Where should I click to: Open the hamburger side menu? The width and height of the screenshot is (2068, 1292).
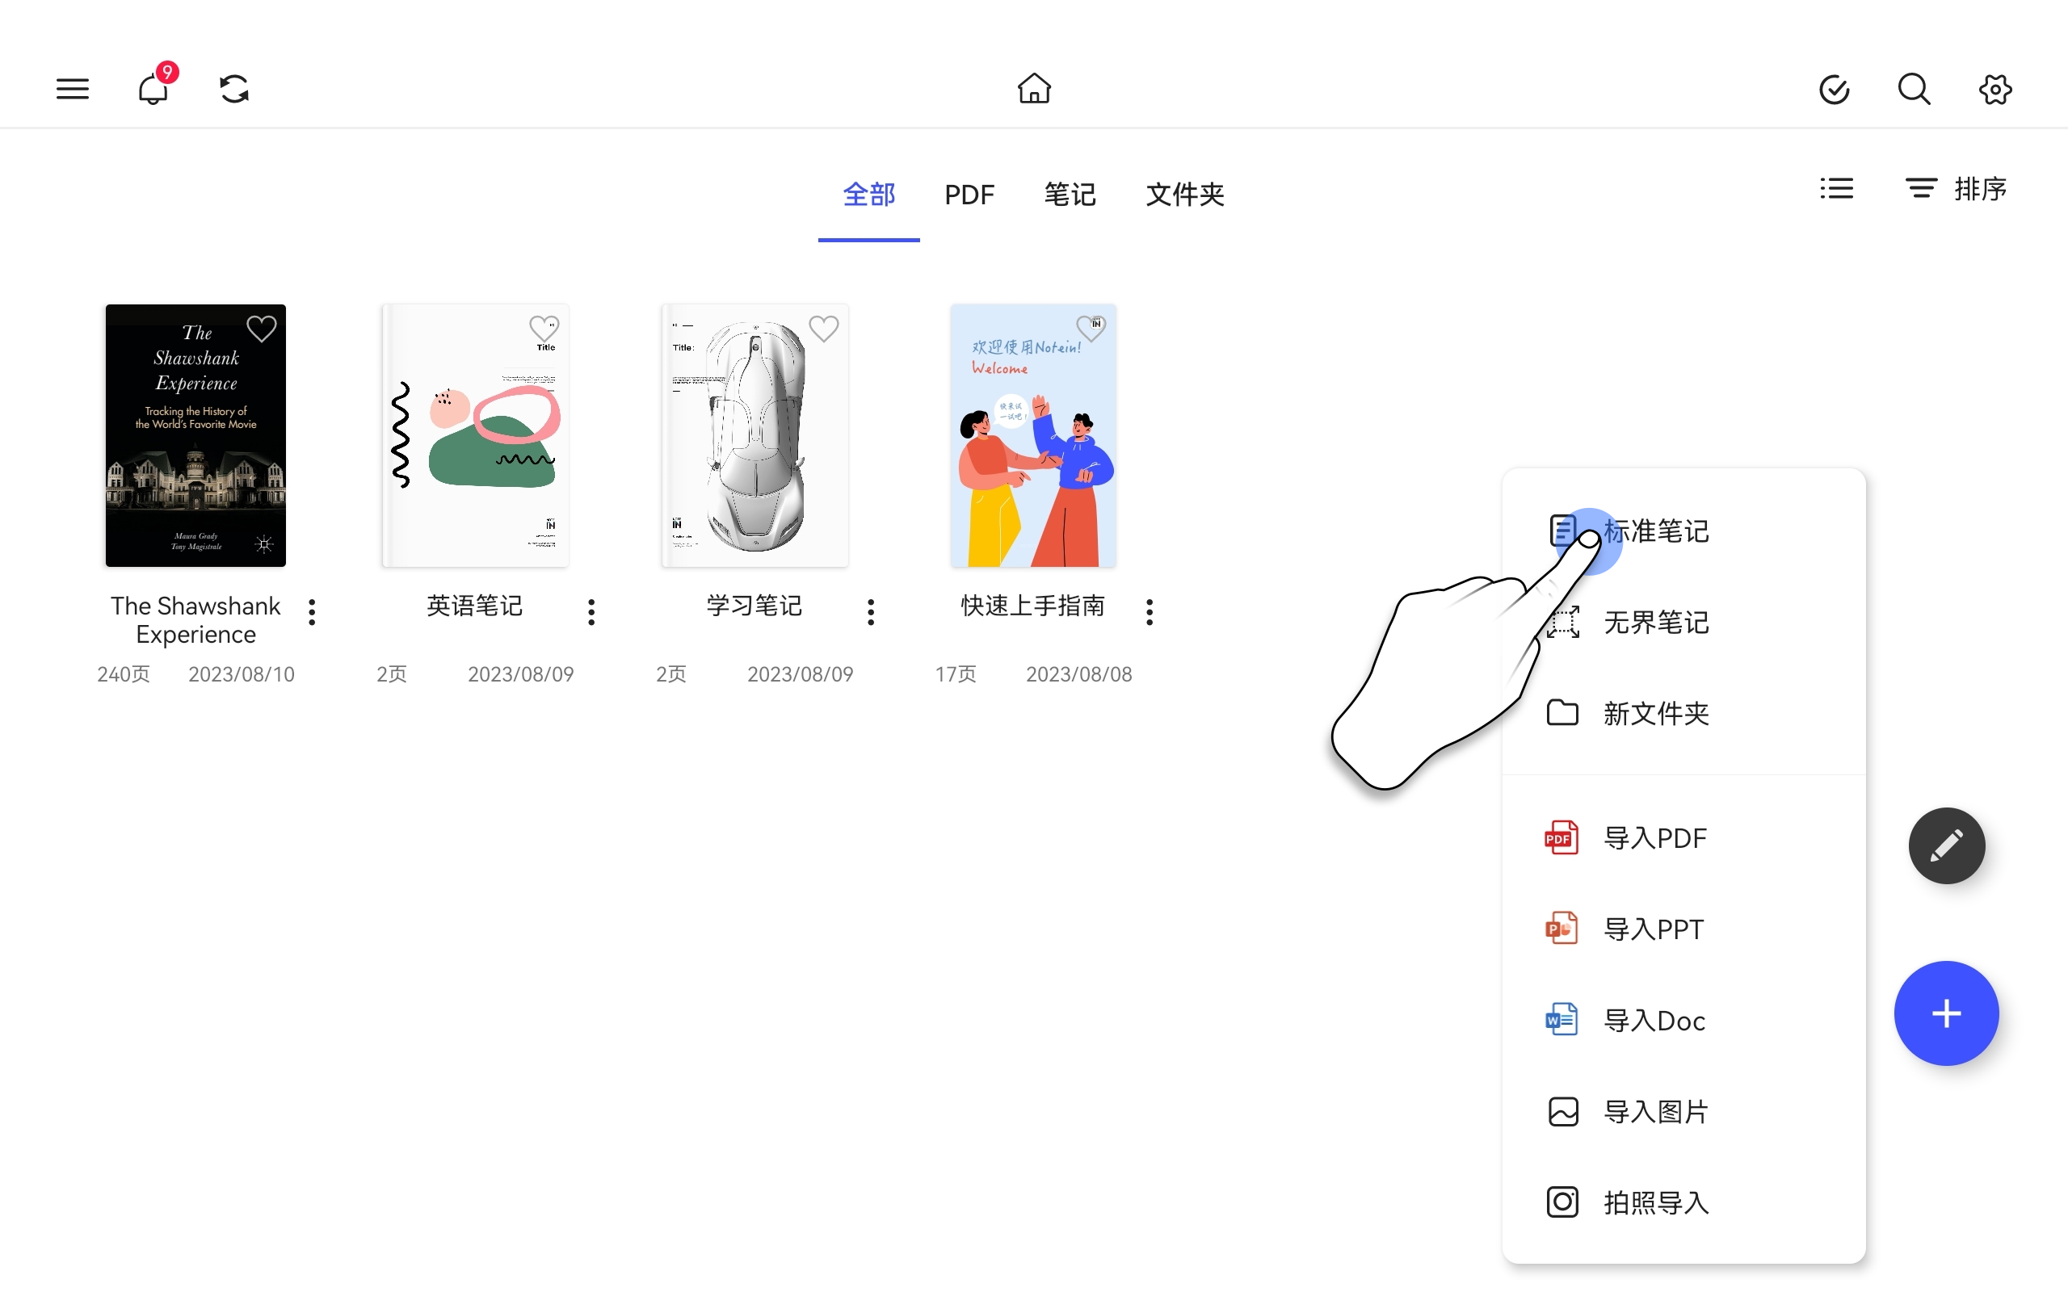click(73, 89)
